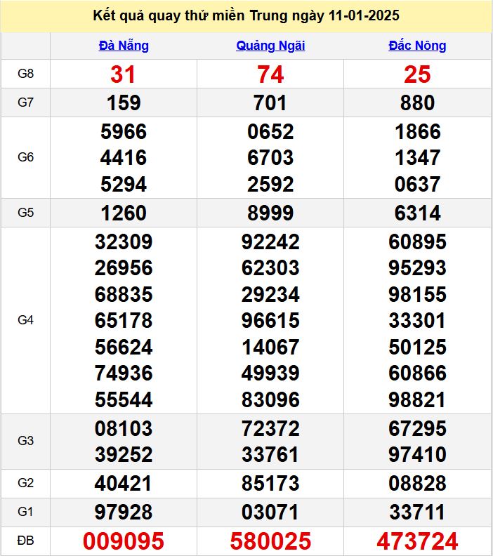Select the G1 result 33711
The image size is (493, 556).
pos(417,512)
